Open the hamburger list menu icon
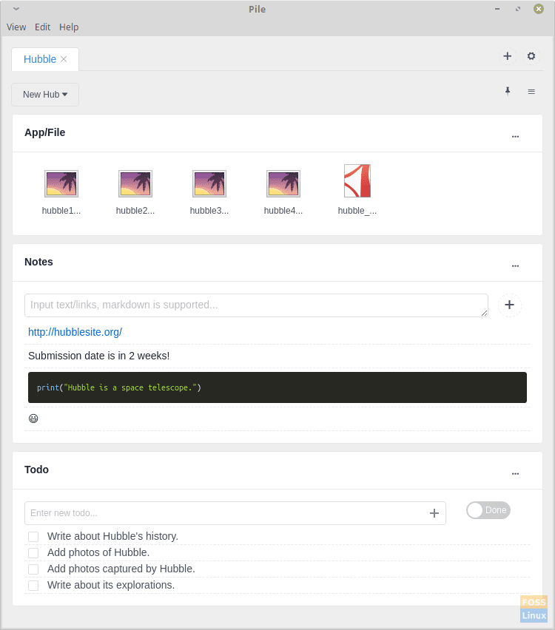555x630 pixels. 531,92
